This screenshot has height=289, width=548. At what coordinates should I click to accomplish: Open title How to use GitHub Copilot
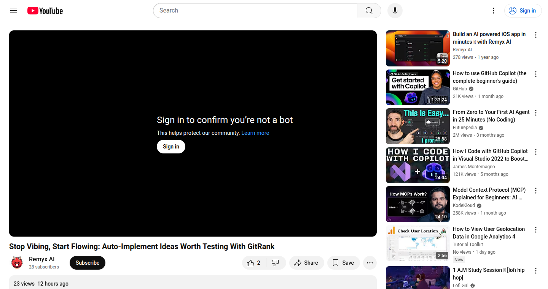pos(490,77)
